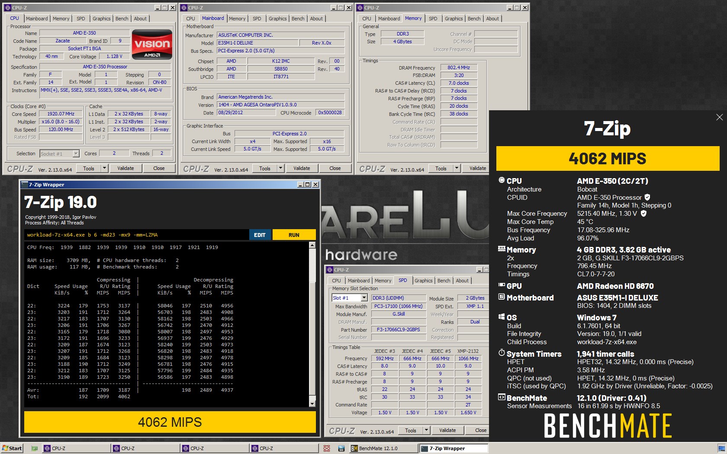Screen dimensions: 727x454
Task: Click the EDIT button in 7-Zip Wrapper
Action: coord(260,235)
